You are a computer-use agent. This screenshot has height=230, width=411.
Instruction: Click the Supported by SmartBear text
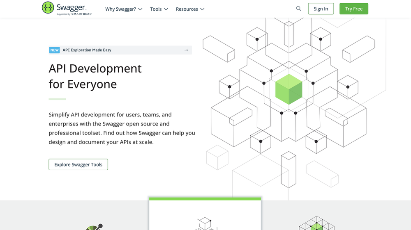[x=74, y=14]
